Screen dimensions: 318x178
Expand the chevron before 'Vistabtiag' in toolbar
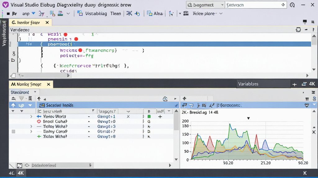pyautogui.click(x=68, y=14)
